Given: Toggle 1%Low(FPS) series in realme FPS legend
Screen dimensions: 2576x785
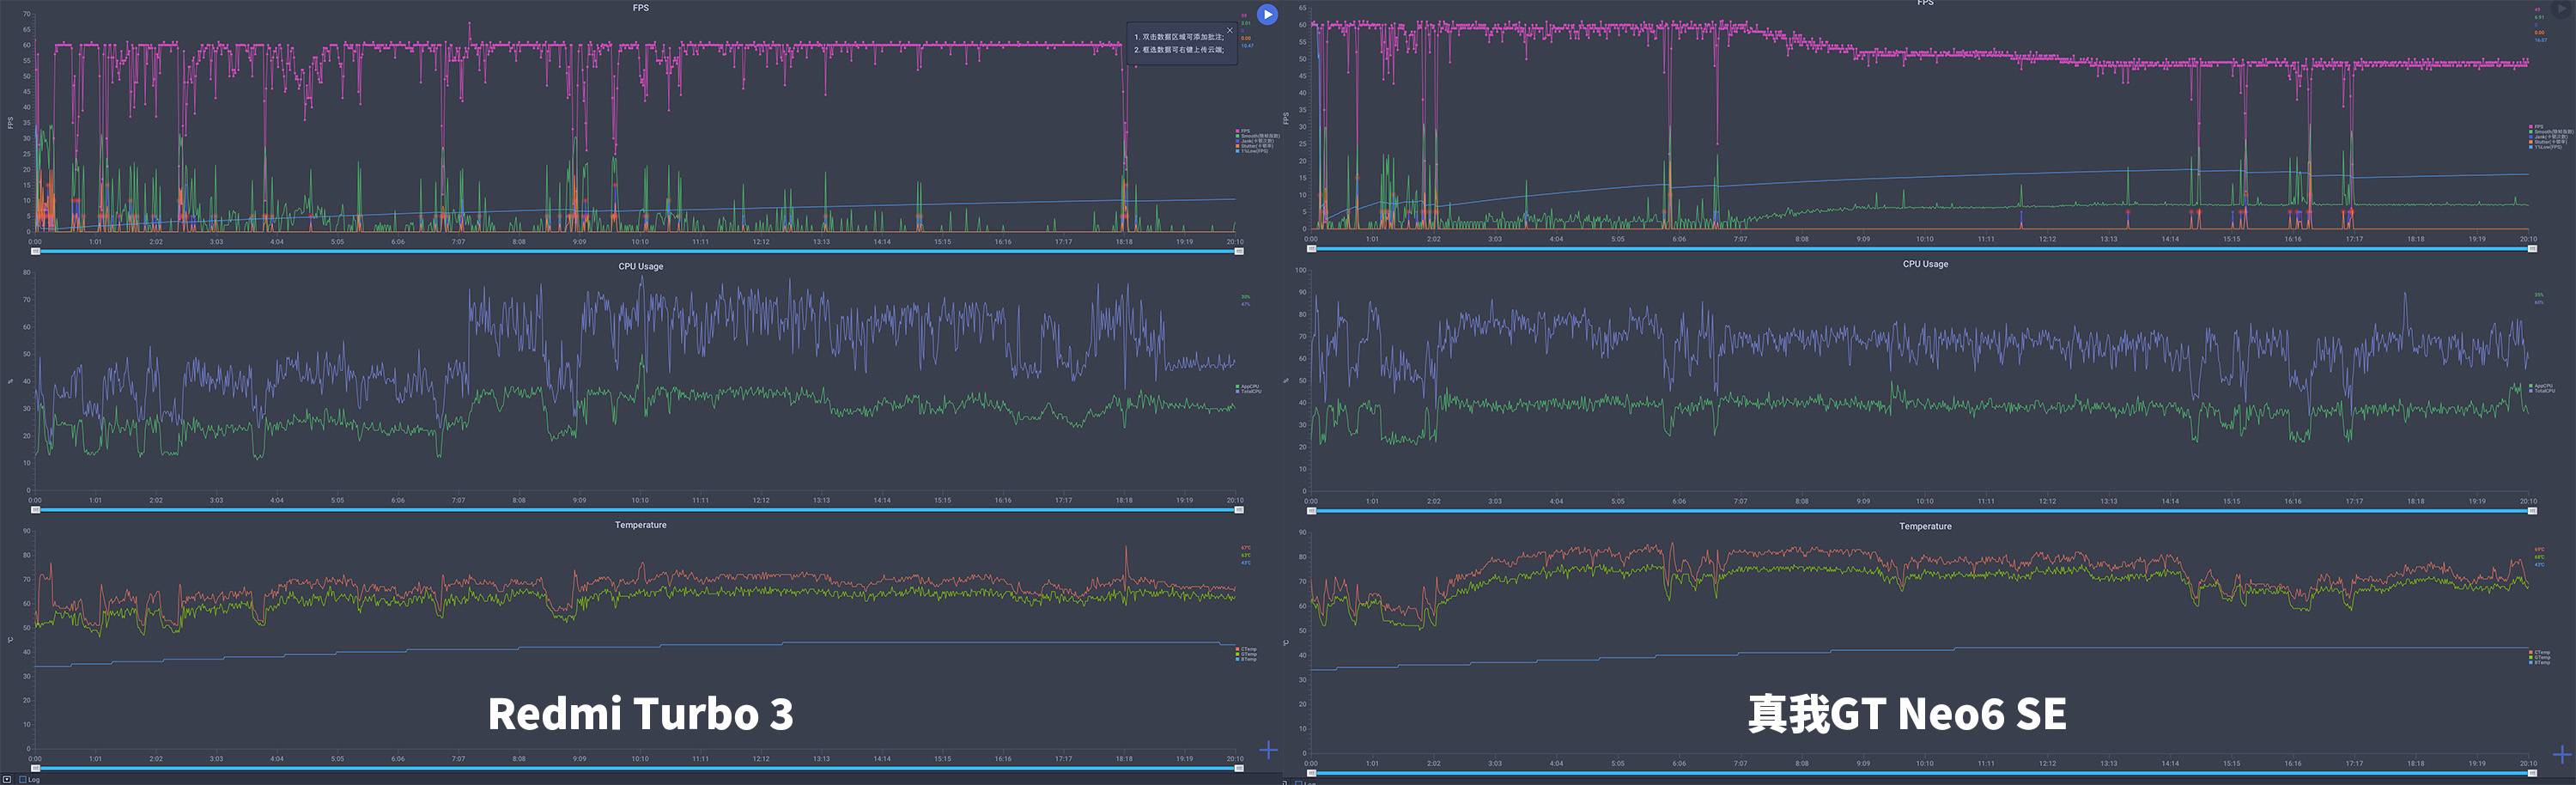Looking at the screenshot, I should pos(2545,147).
